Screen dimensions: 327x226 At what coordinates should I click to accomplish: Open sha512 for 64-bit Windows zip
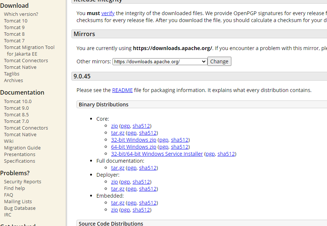point(180,147)
